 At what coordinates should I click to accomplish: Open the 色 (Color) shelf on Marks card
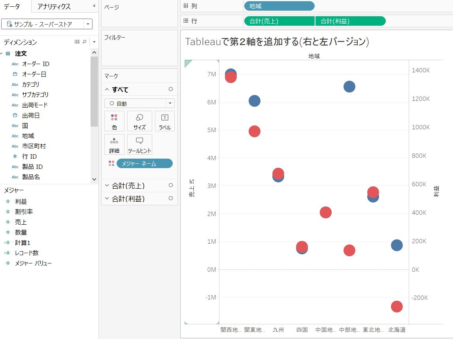114,121
